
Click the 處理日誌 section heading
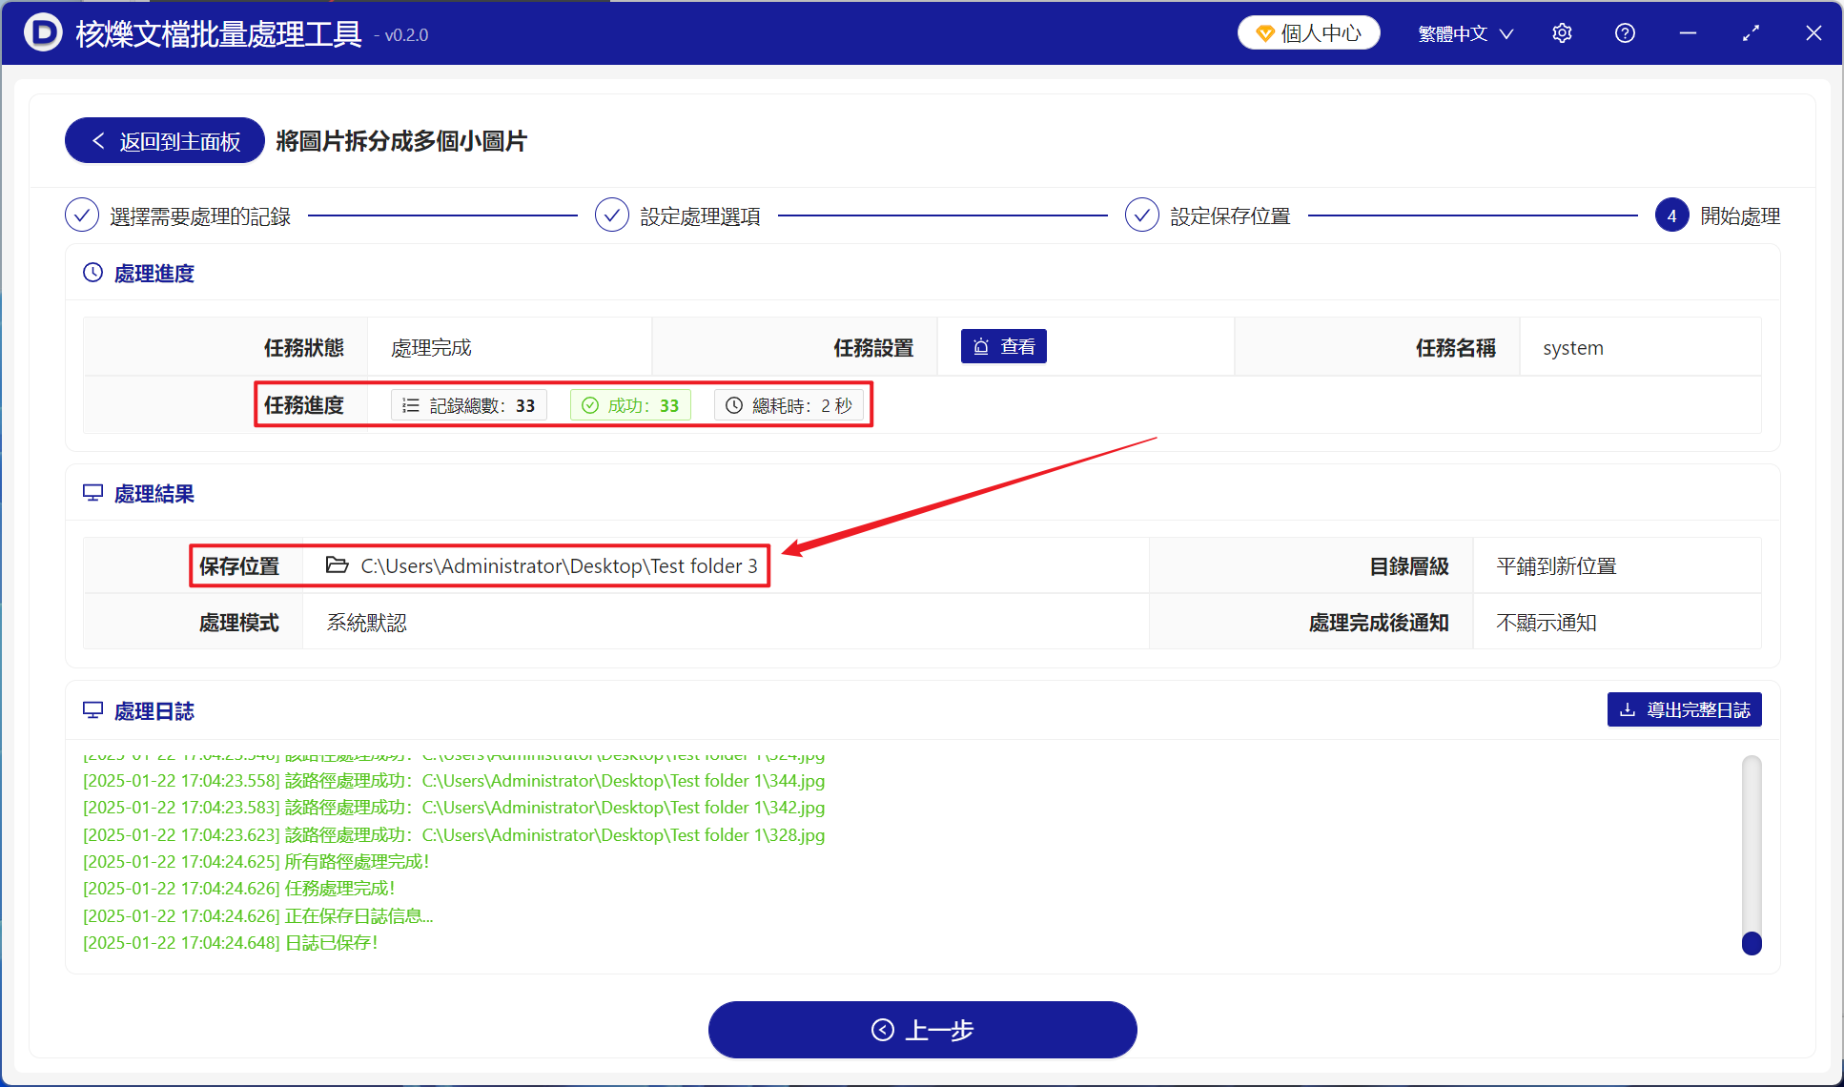click(154, 711)
